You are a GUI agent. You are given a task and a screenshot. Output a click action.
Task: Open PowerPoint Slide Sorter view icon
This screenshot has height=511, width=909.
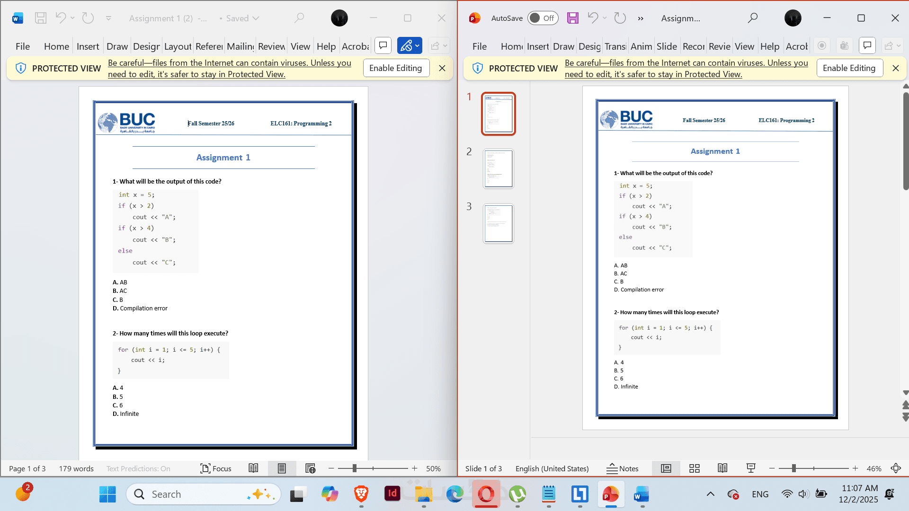[x=695, y=468]
